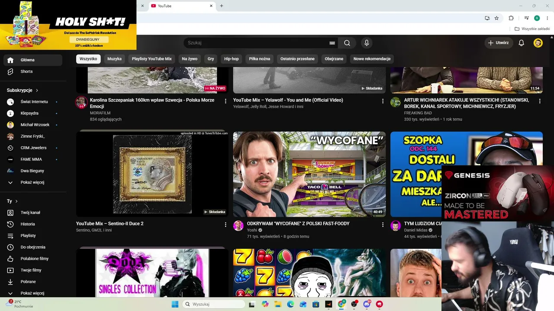Open the Wycofane fast-foody video thumbnail
Viewport: 554px width, 311px height.
[x=309, y=174]
